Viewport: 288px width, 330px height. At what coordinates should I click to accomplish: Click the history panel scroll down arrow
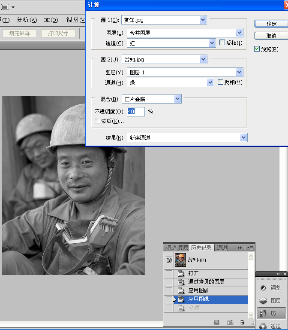(x=251, y=315)
